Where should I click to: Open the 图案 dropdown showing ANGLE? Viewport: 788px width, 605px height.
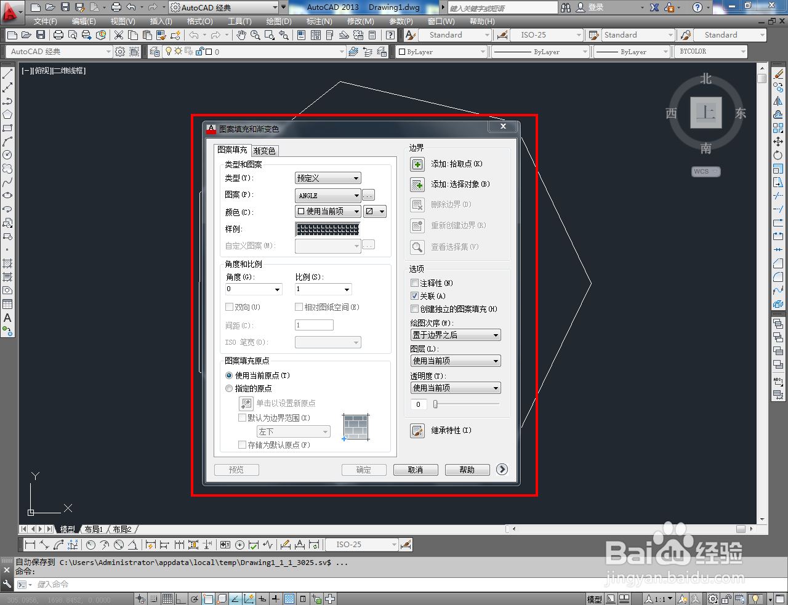pos(328,195)
